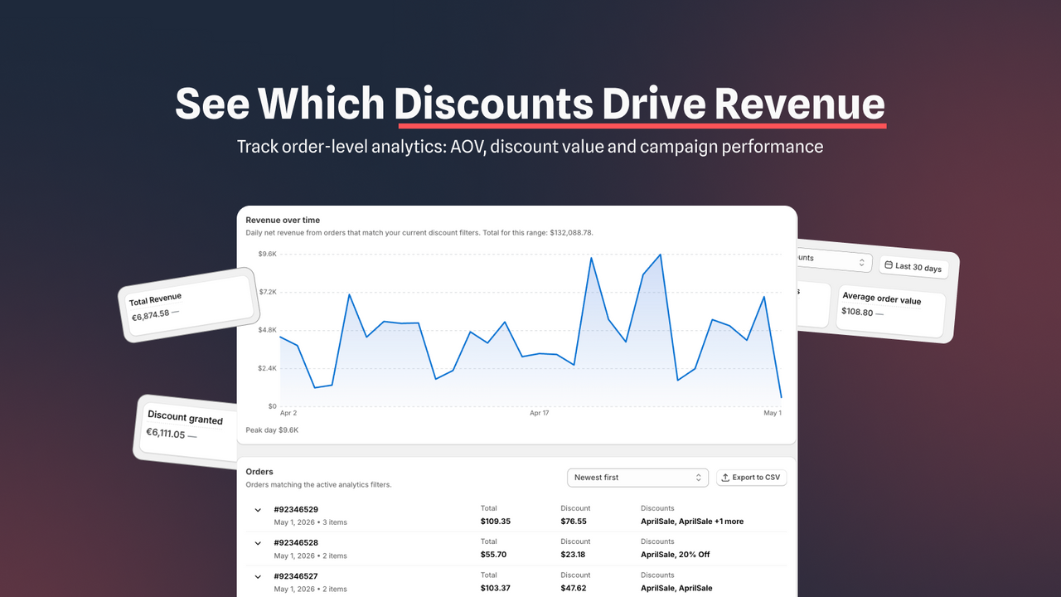
Task: Click the Revenue over time heading
Action: pyautogui.click(x=283, y=220)
